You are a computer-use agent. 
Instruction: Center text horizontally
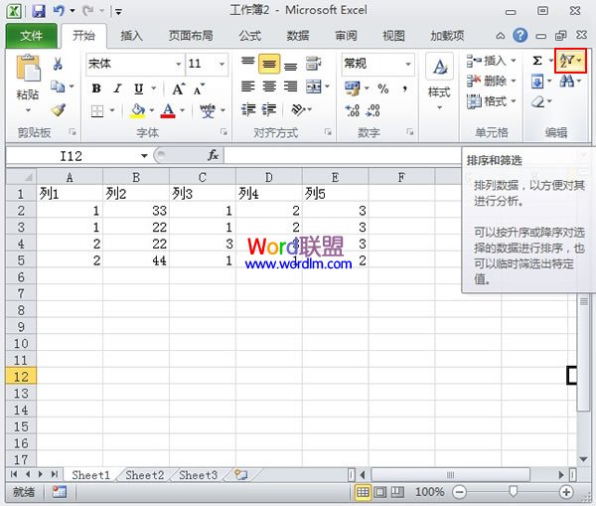[269, 86]
